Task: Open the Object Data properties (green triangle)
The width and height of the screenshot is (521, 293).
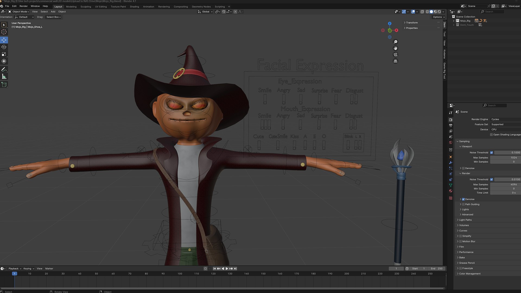Action: click(450, 185)
